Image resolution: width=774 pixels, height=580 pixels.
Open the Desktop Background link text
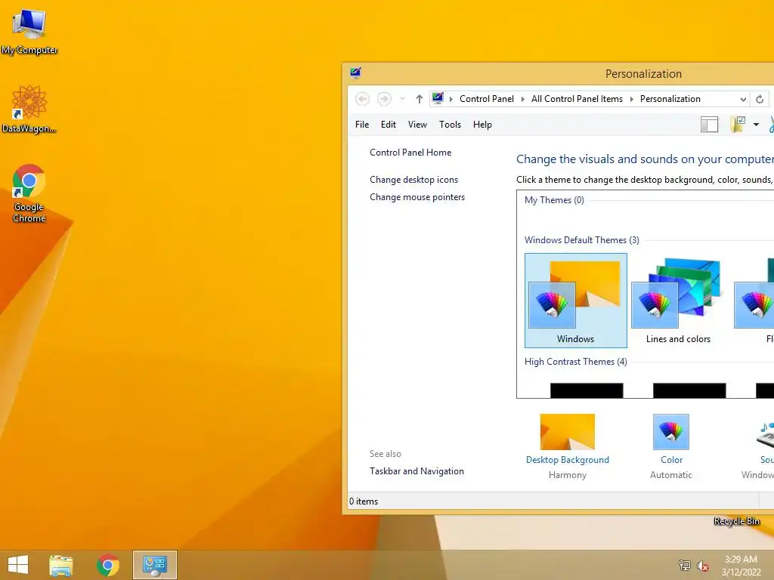click(568, 460)
